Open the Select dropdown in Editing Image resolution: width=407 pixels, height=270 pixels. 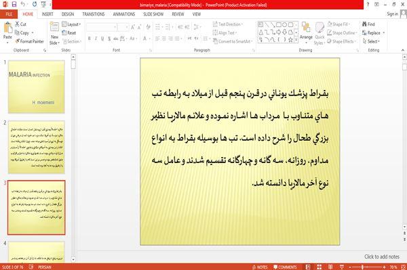[371, 41]
